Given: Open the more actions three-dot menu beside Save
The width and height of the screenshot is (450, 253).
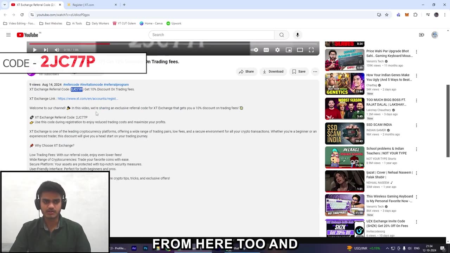Looking at the screenshot, I should click(315, 71).
